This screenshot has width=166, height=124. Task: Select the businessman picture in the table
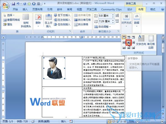(54, 68)
